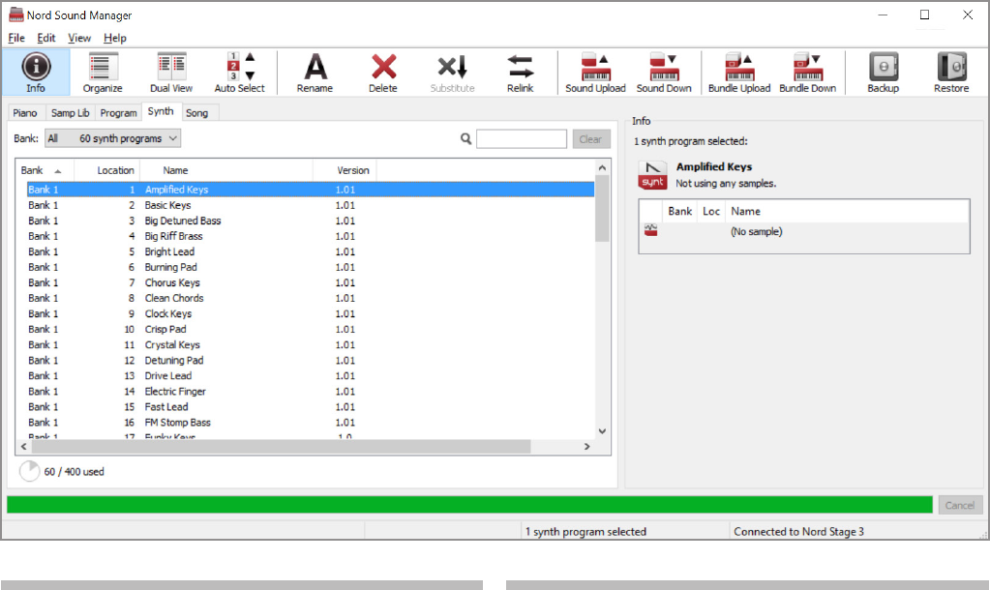Open the View menu
Image resolution: width=990 pixels, height=590 pixels.
tap(79, 38)
